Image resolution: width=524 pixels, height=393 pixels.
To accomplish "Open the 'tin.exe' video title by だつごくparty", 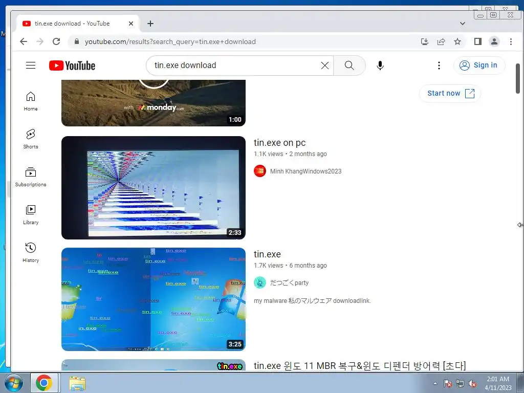I will (x=267, y=254).
